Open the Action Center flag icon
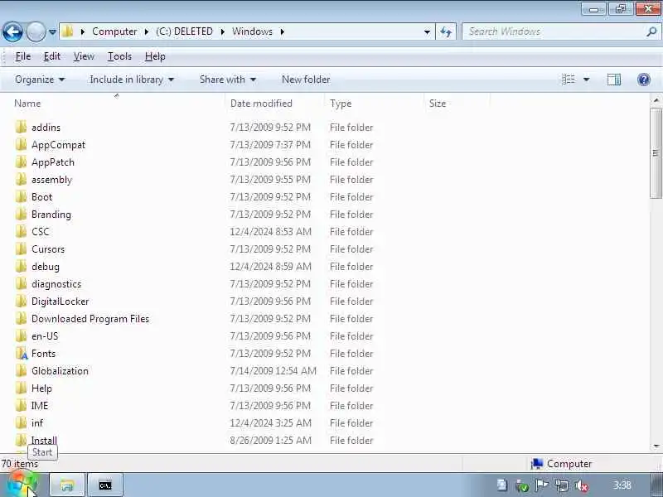Screen dimensions: 663x497 [x=542, y=485]
